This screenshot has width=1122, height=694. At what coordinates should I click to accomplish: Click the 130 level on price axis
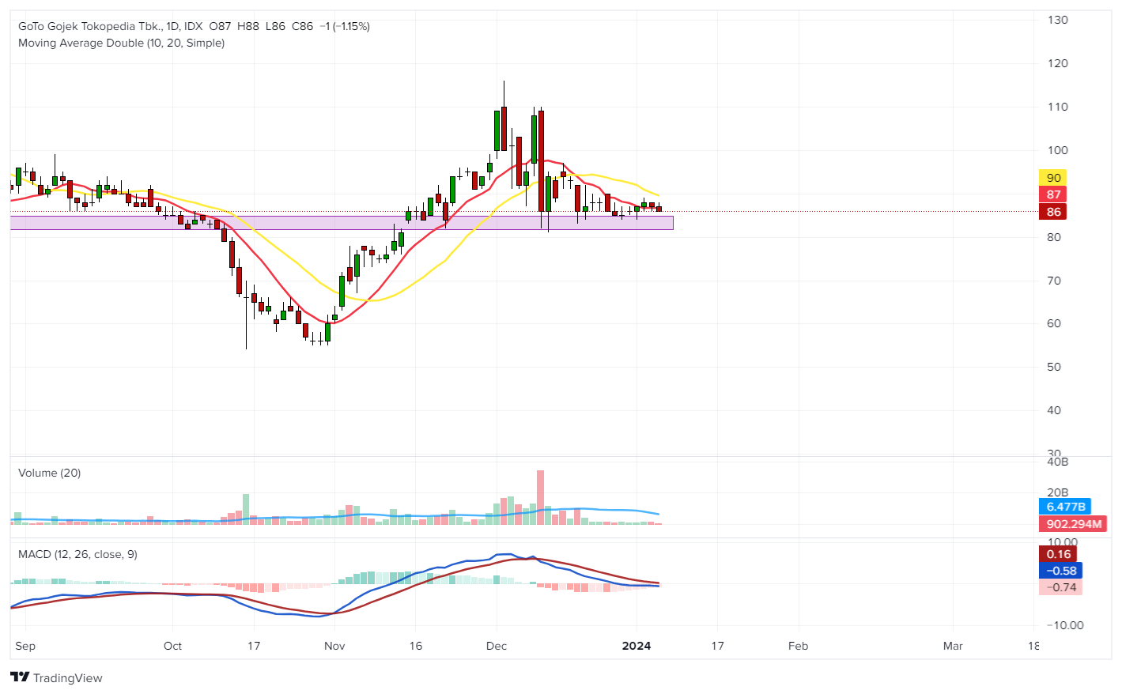[1057, 20]
